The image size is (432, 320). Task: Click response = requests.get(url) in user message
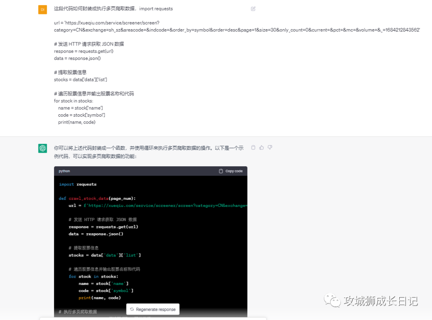tap(81, 51)
